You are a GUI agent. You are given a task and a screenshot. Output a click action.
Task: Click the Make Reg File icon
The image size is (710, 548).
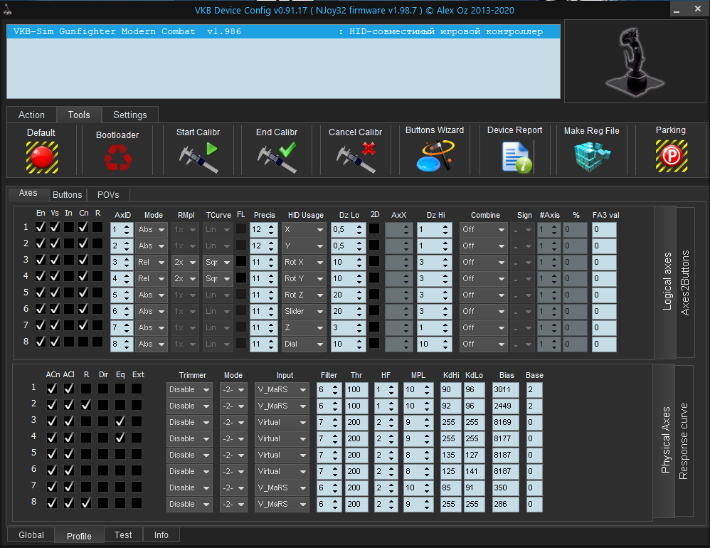tap(592, 157)
